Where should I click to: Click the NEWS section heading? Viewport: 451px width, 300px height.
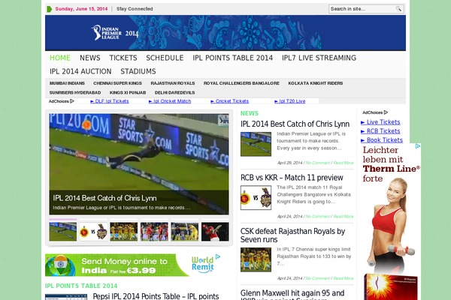tap(250, 113)
